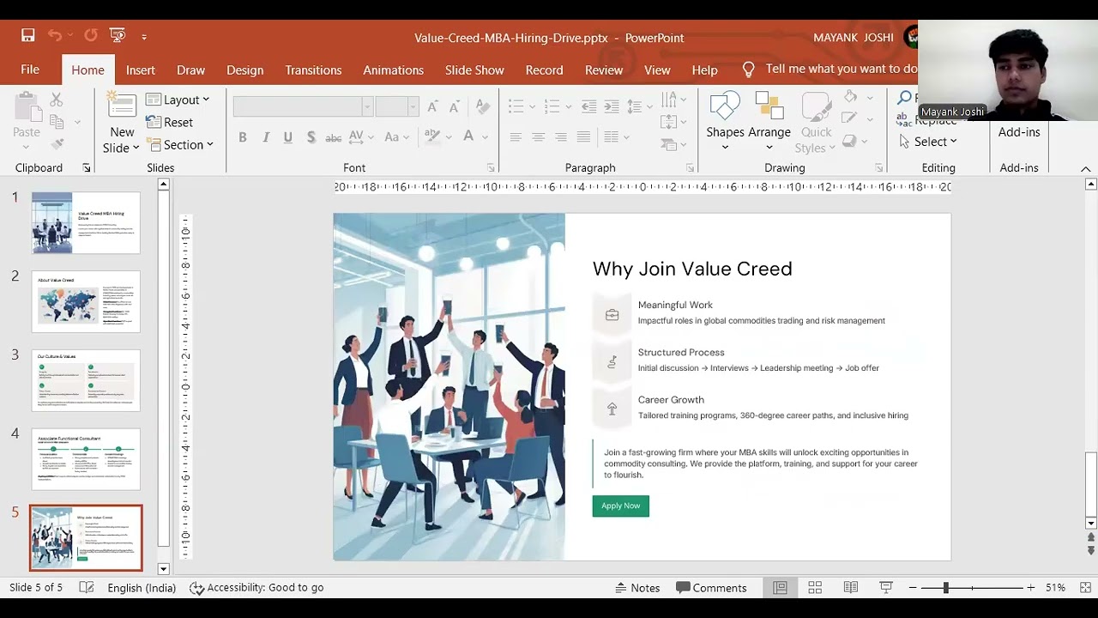
Task: Click the Redo icon in title bar
Action: pos(91,35)
